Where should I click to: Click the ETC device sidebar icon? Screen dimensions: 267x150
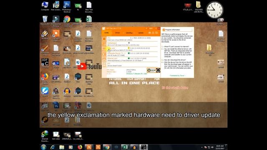pyautogui.click(x=104, y=65)
